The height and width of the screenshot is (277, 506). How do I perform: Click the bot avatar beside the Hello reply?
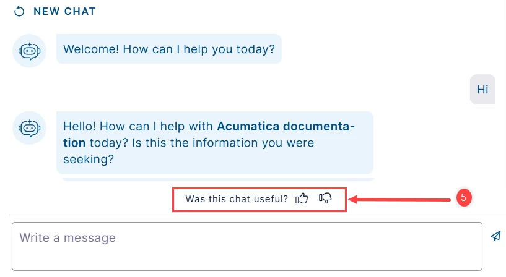[29, 128]
